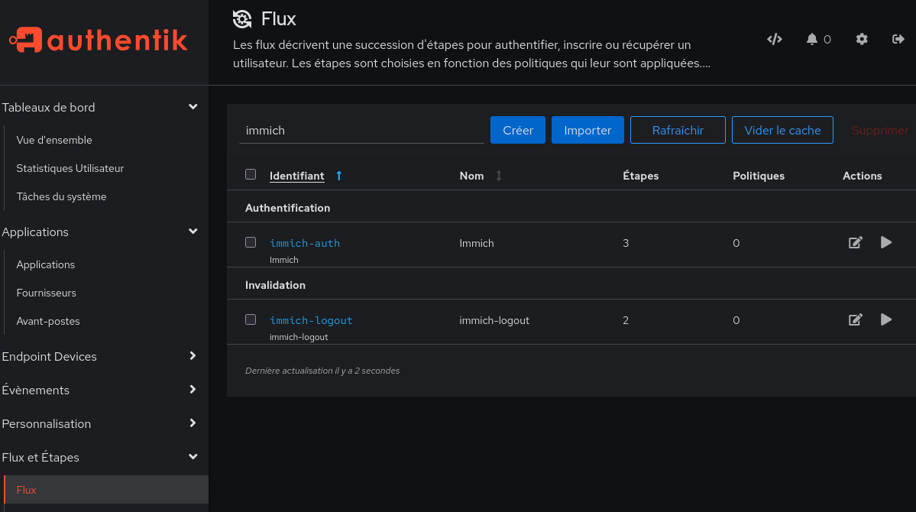This screenshot has width=916, height=512.
Task: Check the immich-auth row checkbox
Action: coord(251,242)
